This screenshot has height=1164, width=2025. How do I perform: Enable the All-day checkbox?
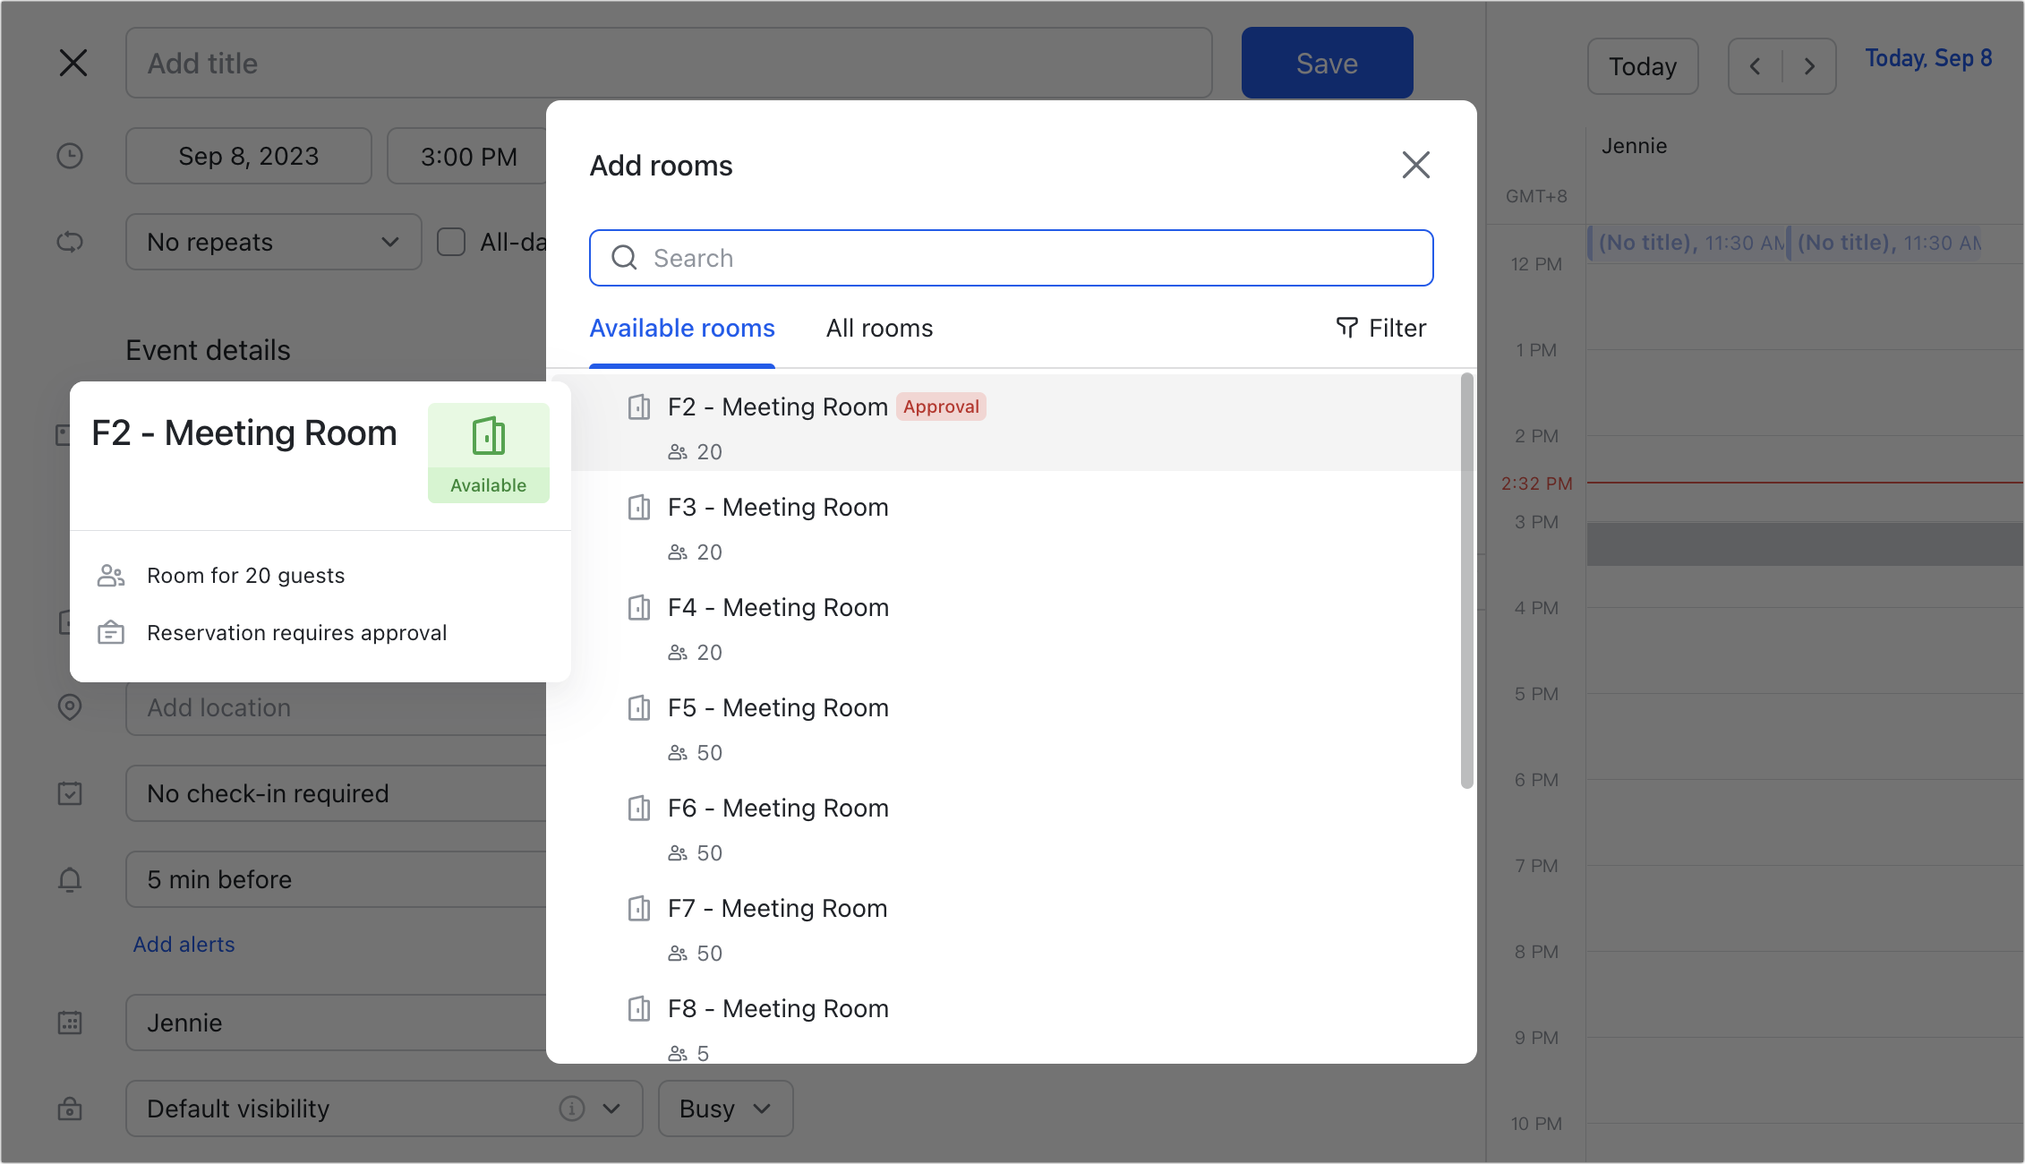450,242
